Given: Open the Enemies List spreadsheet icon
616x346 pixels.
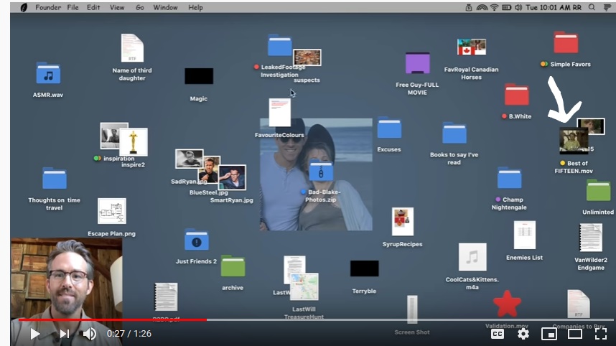Looking at the screenshot, I should pyautogui.click(x=525, y=235).
